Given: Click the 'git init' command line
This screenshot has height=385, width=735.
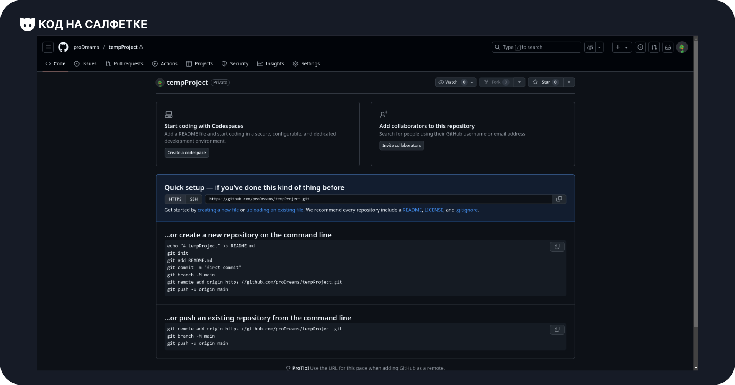Looking at the screenshot, I should pos(178,253).
